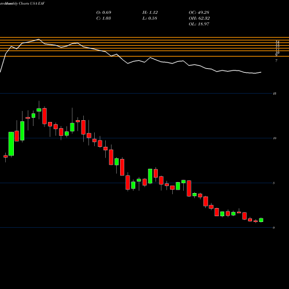Select the low value 'L: 0.58'
This screenshot has width=289, height=289.
pyautogui.click(x=150, y=18)
